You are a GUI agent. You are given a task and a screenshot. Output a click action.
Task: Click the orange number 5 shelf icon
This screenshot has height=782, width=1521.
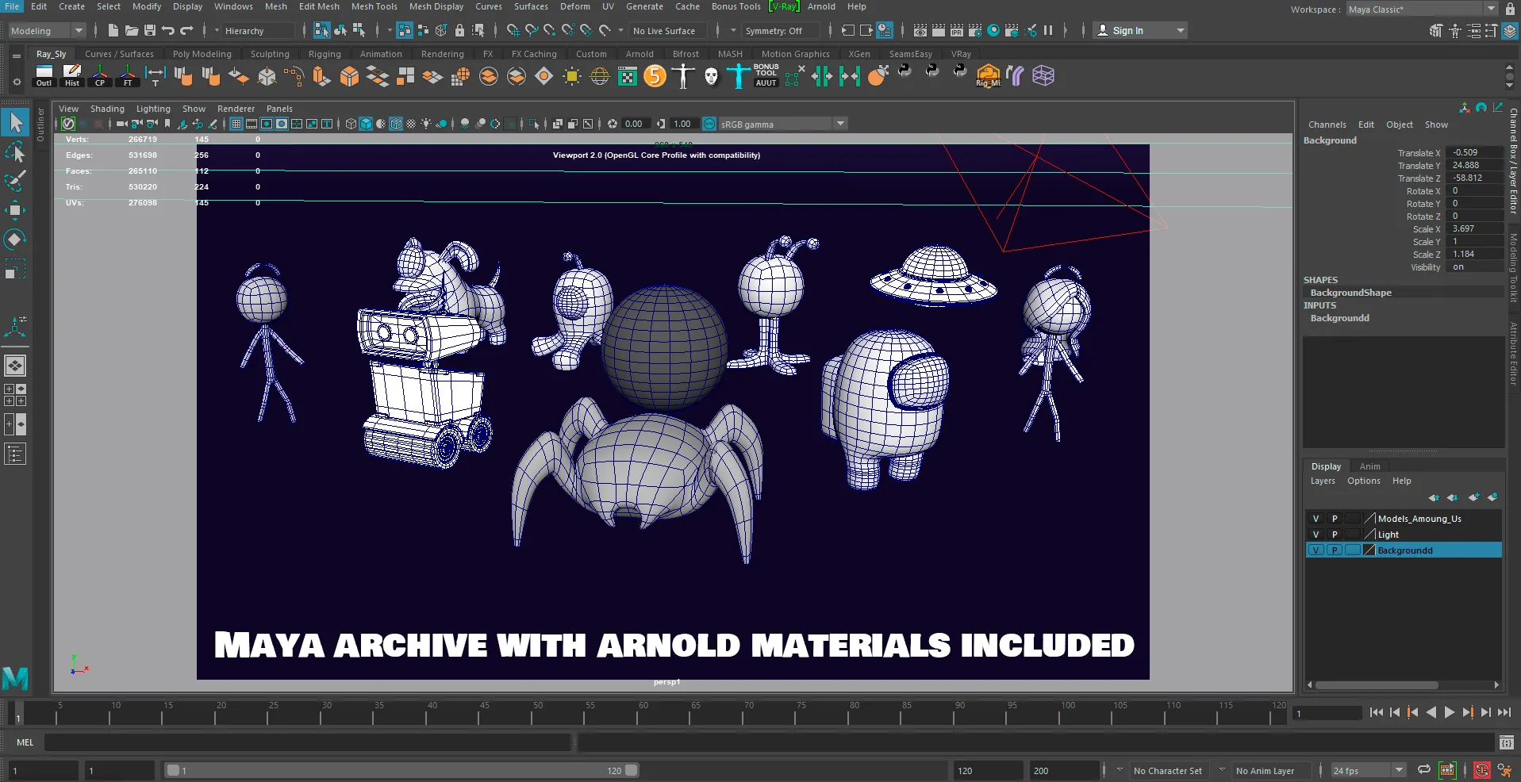coord(655,76)
